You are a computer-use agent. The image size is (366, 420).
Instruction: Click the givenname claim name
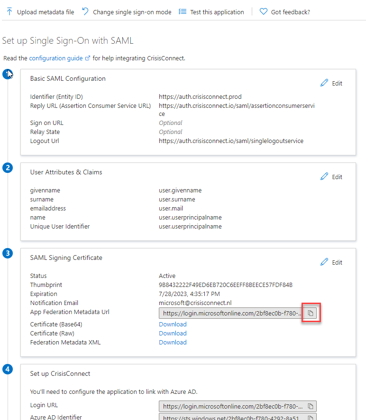click(x=45, y=190)
